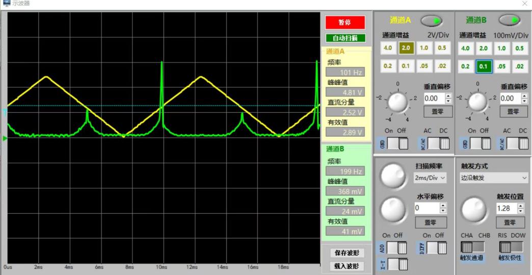Switch the trigger channel CHA/CHB slider
532x275 pixels.
472,247
